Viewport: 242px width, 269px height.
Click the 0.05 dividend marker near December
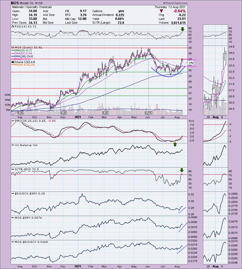click(64, 113)
